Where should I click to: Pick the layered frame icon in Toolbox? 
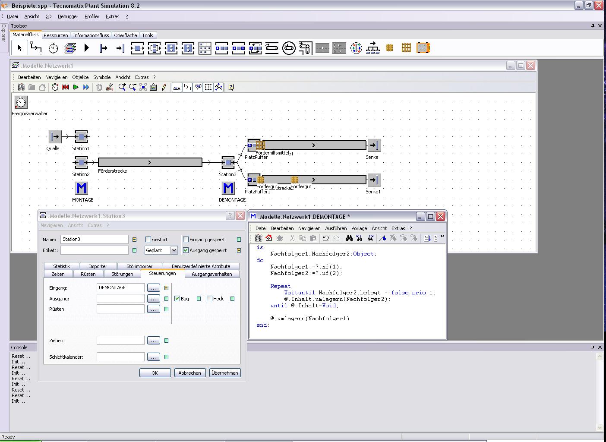[70, 48]
